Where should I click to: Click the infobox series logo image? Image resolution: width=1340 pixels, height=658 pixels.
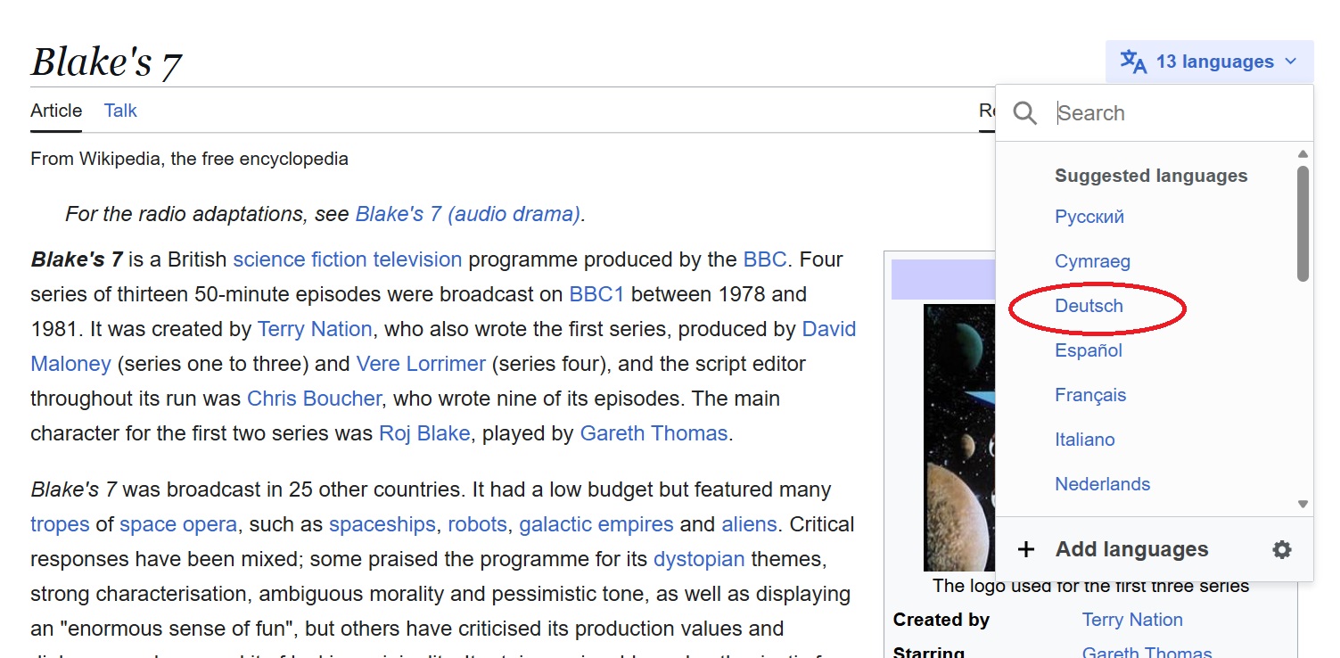click(959, 437)
